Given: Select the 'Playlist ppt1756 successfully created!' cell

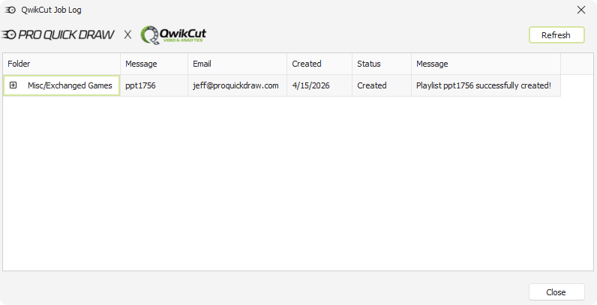Looking at the screenshot, I should click(484, 85).
